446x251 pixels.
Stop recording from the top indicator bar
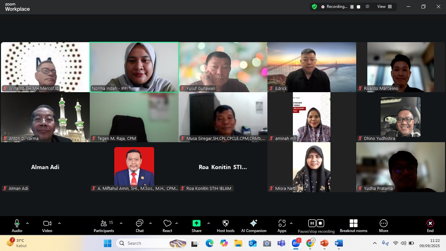(358, 7)
